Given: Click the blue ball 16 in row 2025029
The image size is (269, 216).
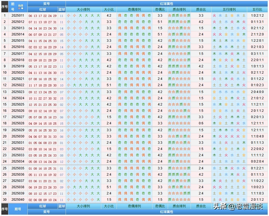Looking at the screenshot, I should [62, 130].
